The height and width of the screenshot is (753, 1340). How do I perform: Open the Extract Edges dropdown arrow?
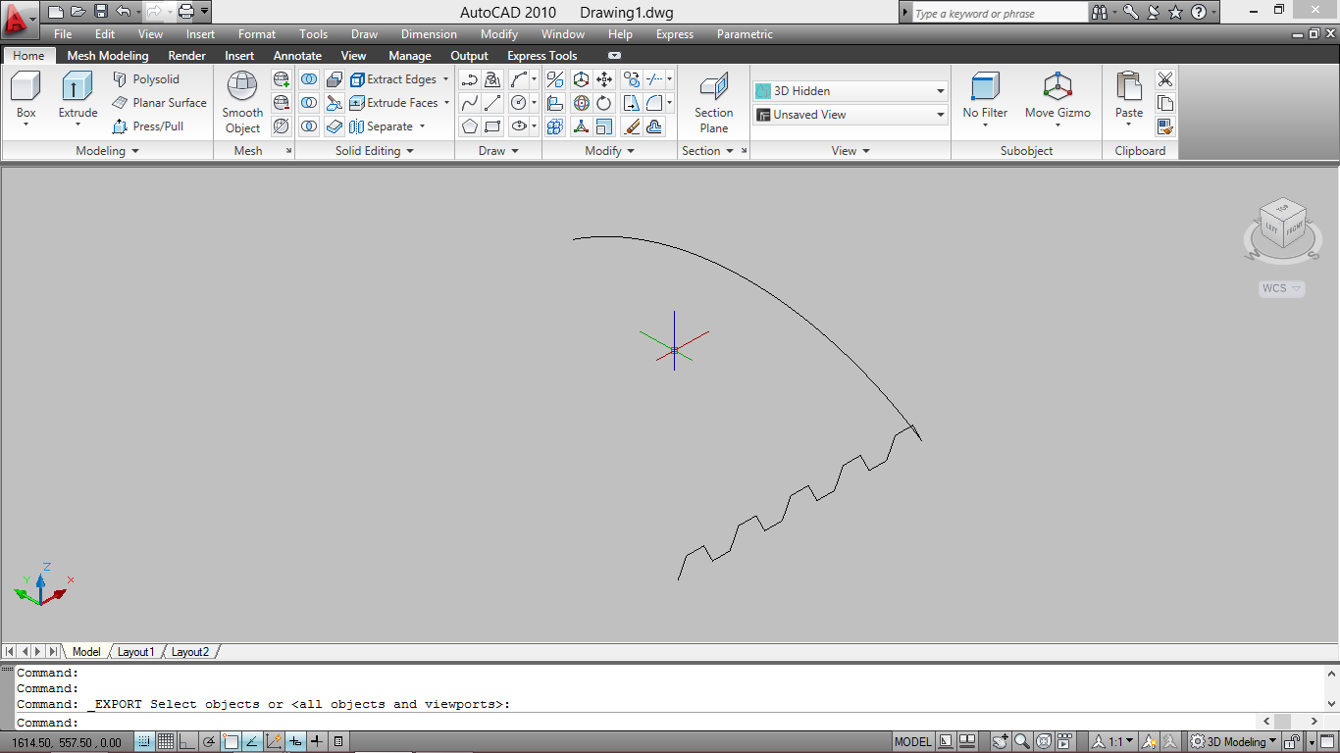(446, 79)
